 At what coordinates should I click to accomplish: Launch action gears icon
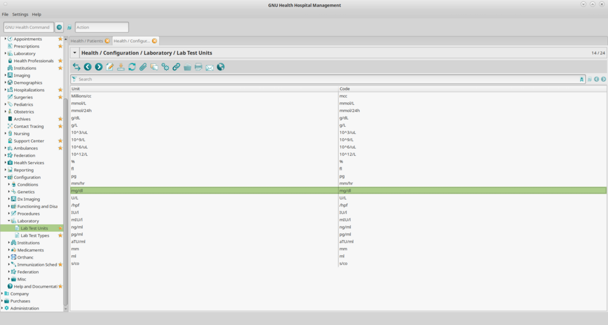click(165, 67)
